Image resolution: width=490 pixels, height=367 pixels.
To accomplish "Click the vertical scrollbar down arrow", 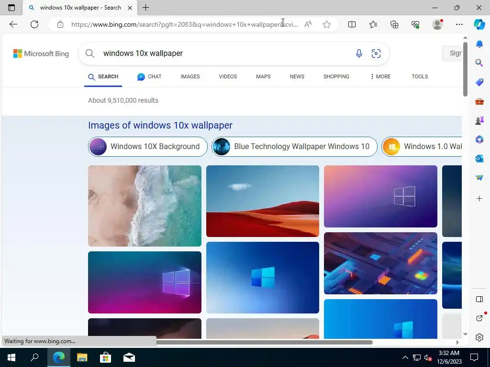I will tap(465, 334).
